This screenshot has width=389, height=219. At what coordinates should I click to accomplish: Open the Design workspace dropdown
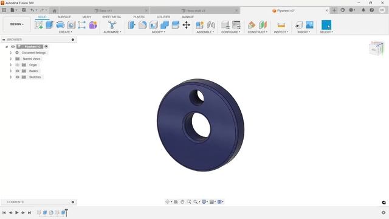(x=17, y=24)
